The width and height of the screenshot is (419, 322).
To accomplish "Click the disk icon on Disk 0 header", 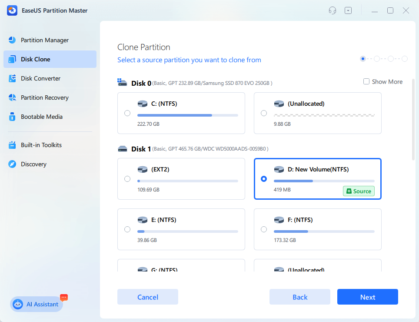I will coord(122,81).
